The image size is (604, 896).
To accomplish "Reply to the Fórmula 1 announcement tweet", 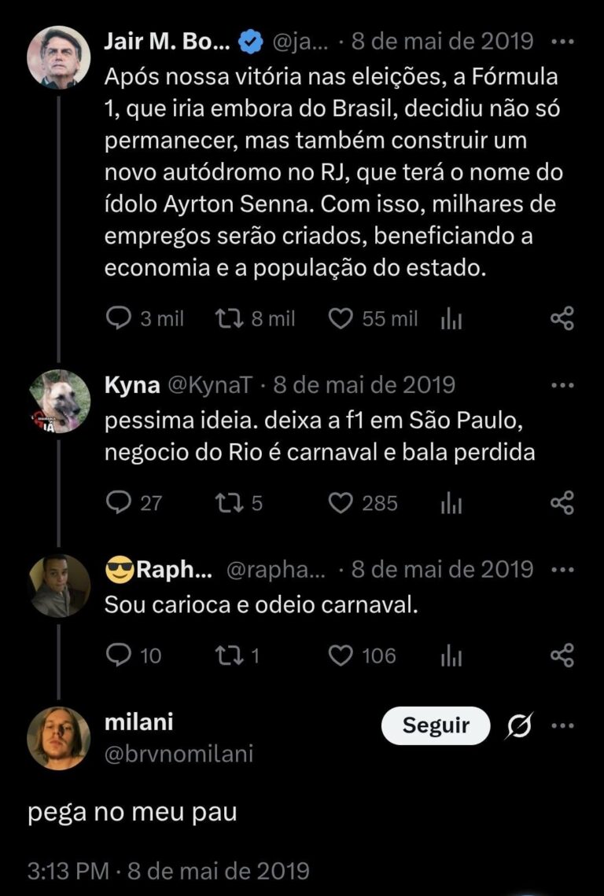I will coord(118,318).
